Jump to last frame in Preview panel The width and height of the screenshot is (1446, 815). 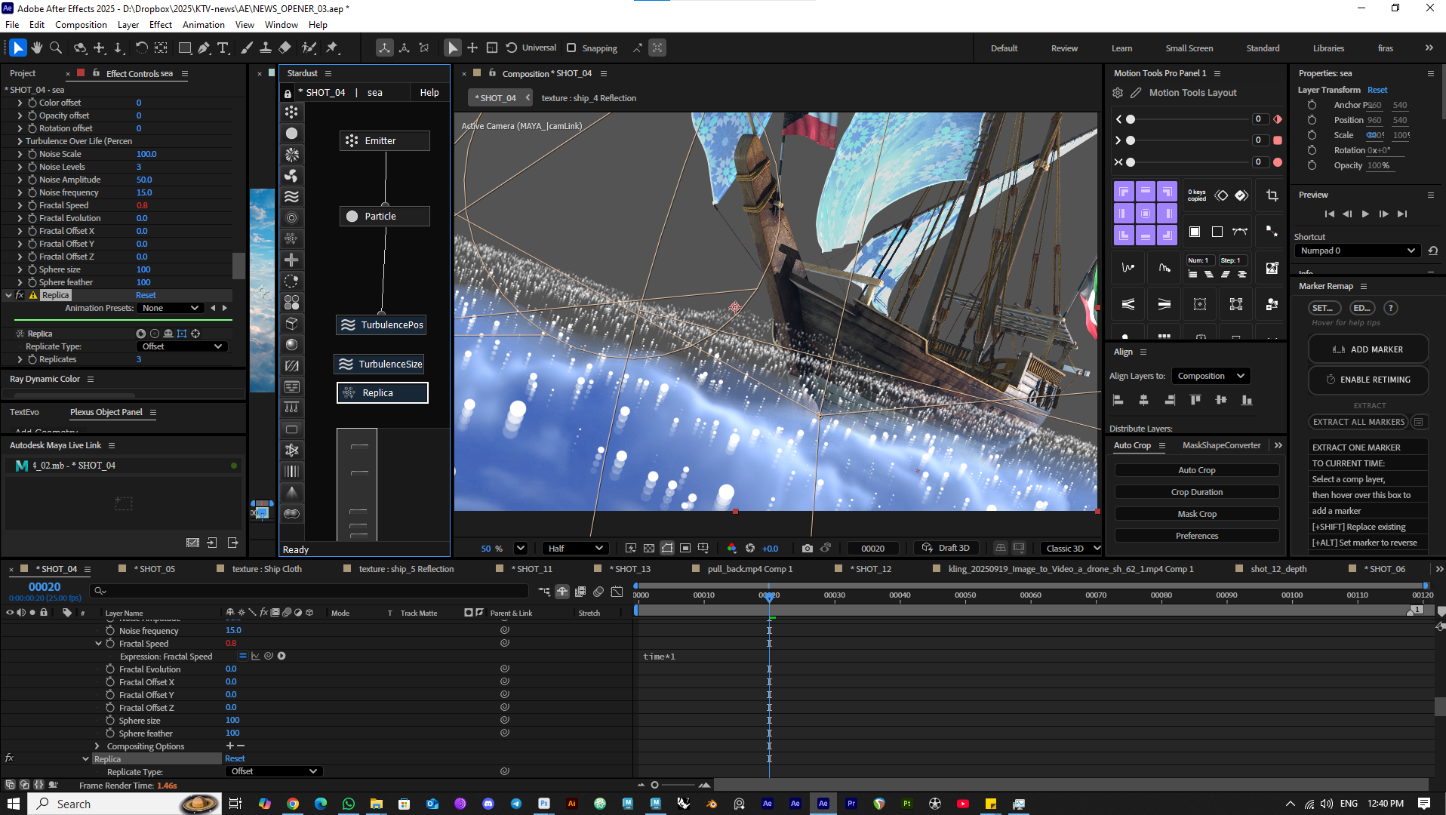(x=1402, y=214)
